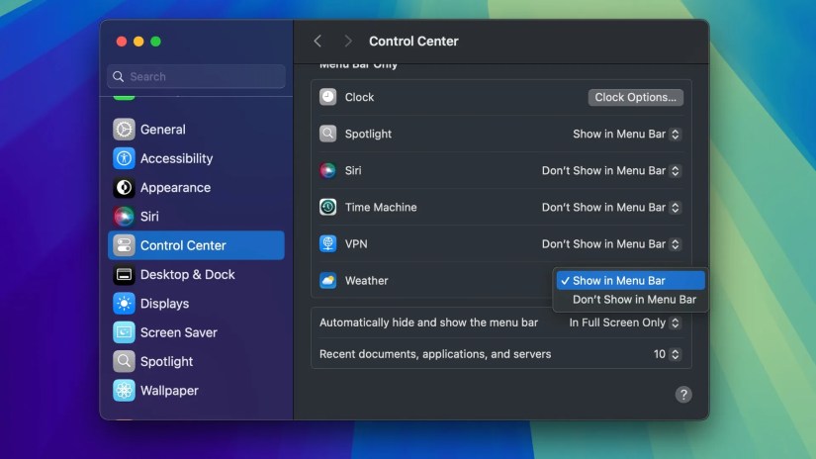The width and height of the screenshot is (816, 459).
Task: Click the Siri row icon
Action: click(327, 170)
